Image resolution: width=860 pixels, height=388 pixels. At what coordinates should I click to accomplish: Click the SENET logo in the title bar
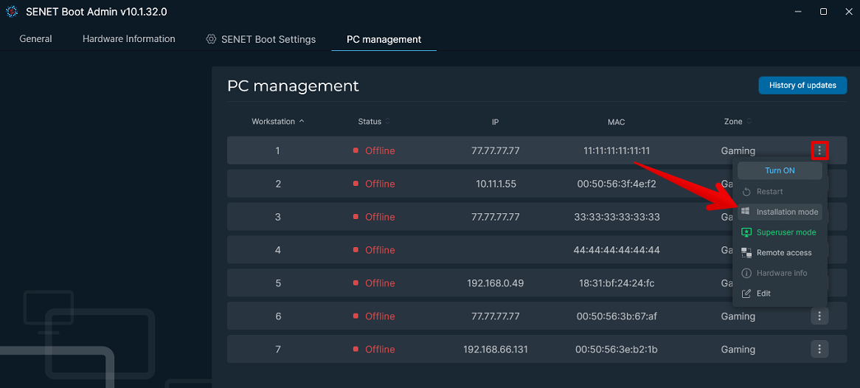[x=12, y=12]
